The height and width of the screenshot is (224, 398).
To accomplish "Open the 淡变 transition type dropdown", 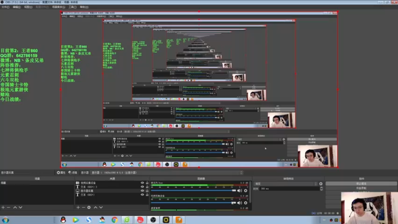I will coord(286,184).
